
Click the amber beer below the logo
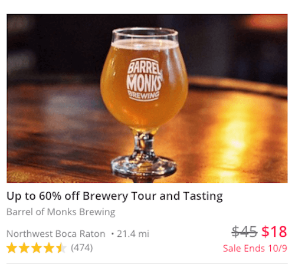(x=145, y=113)
